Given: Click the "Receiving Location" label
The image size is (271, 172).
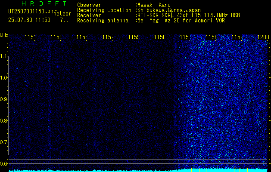Looking at the screenshot, I should click(x=104, y=10).
